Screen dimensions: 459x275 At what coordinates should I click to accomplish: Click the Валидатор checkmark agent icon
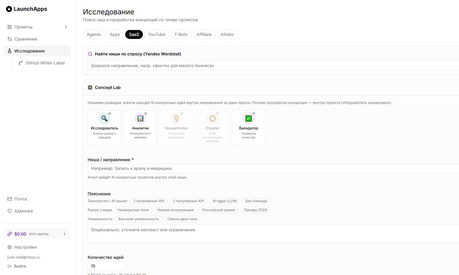(x=249, y=119)
